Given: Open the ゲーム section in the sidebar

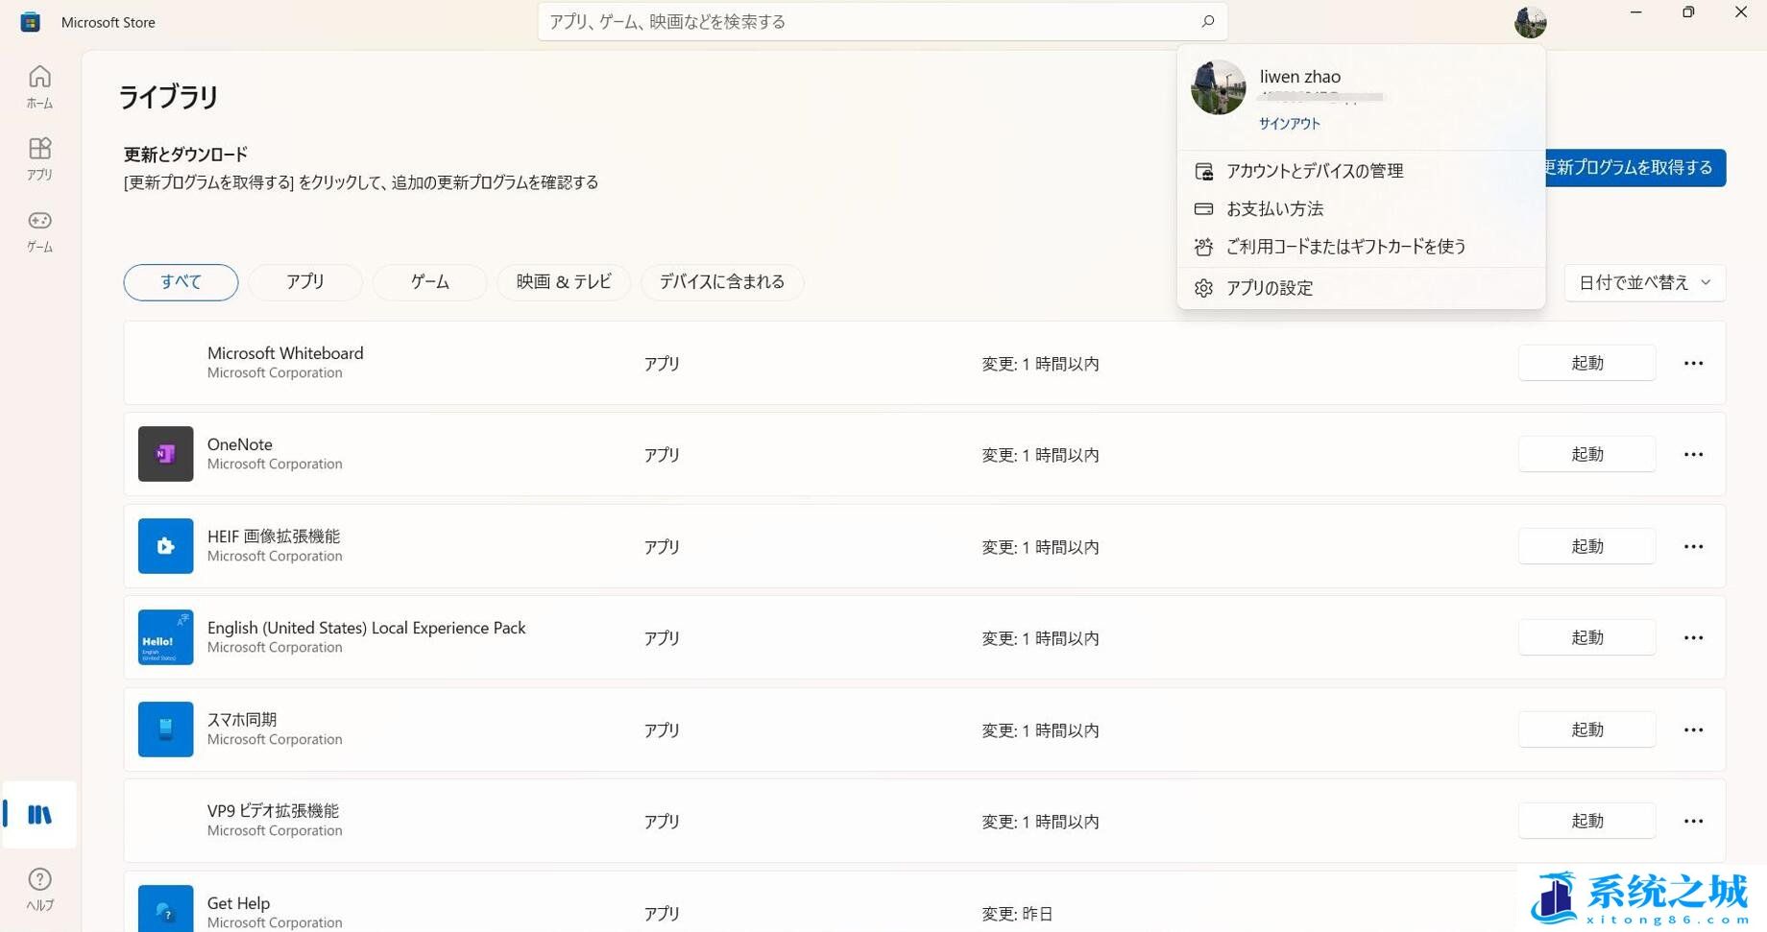Looking at the screenshot, I should point(39,230).
